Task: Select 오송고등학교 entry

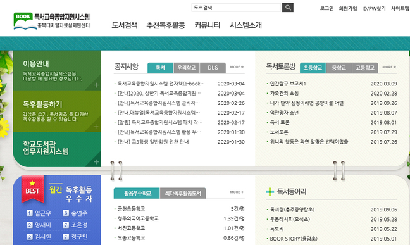Action: 131,237
